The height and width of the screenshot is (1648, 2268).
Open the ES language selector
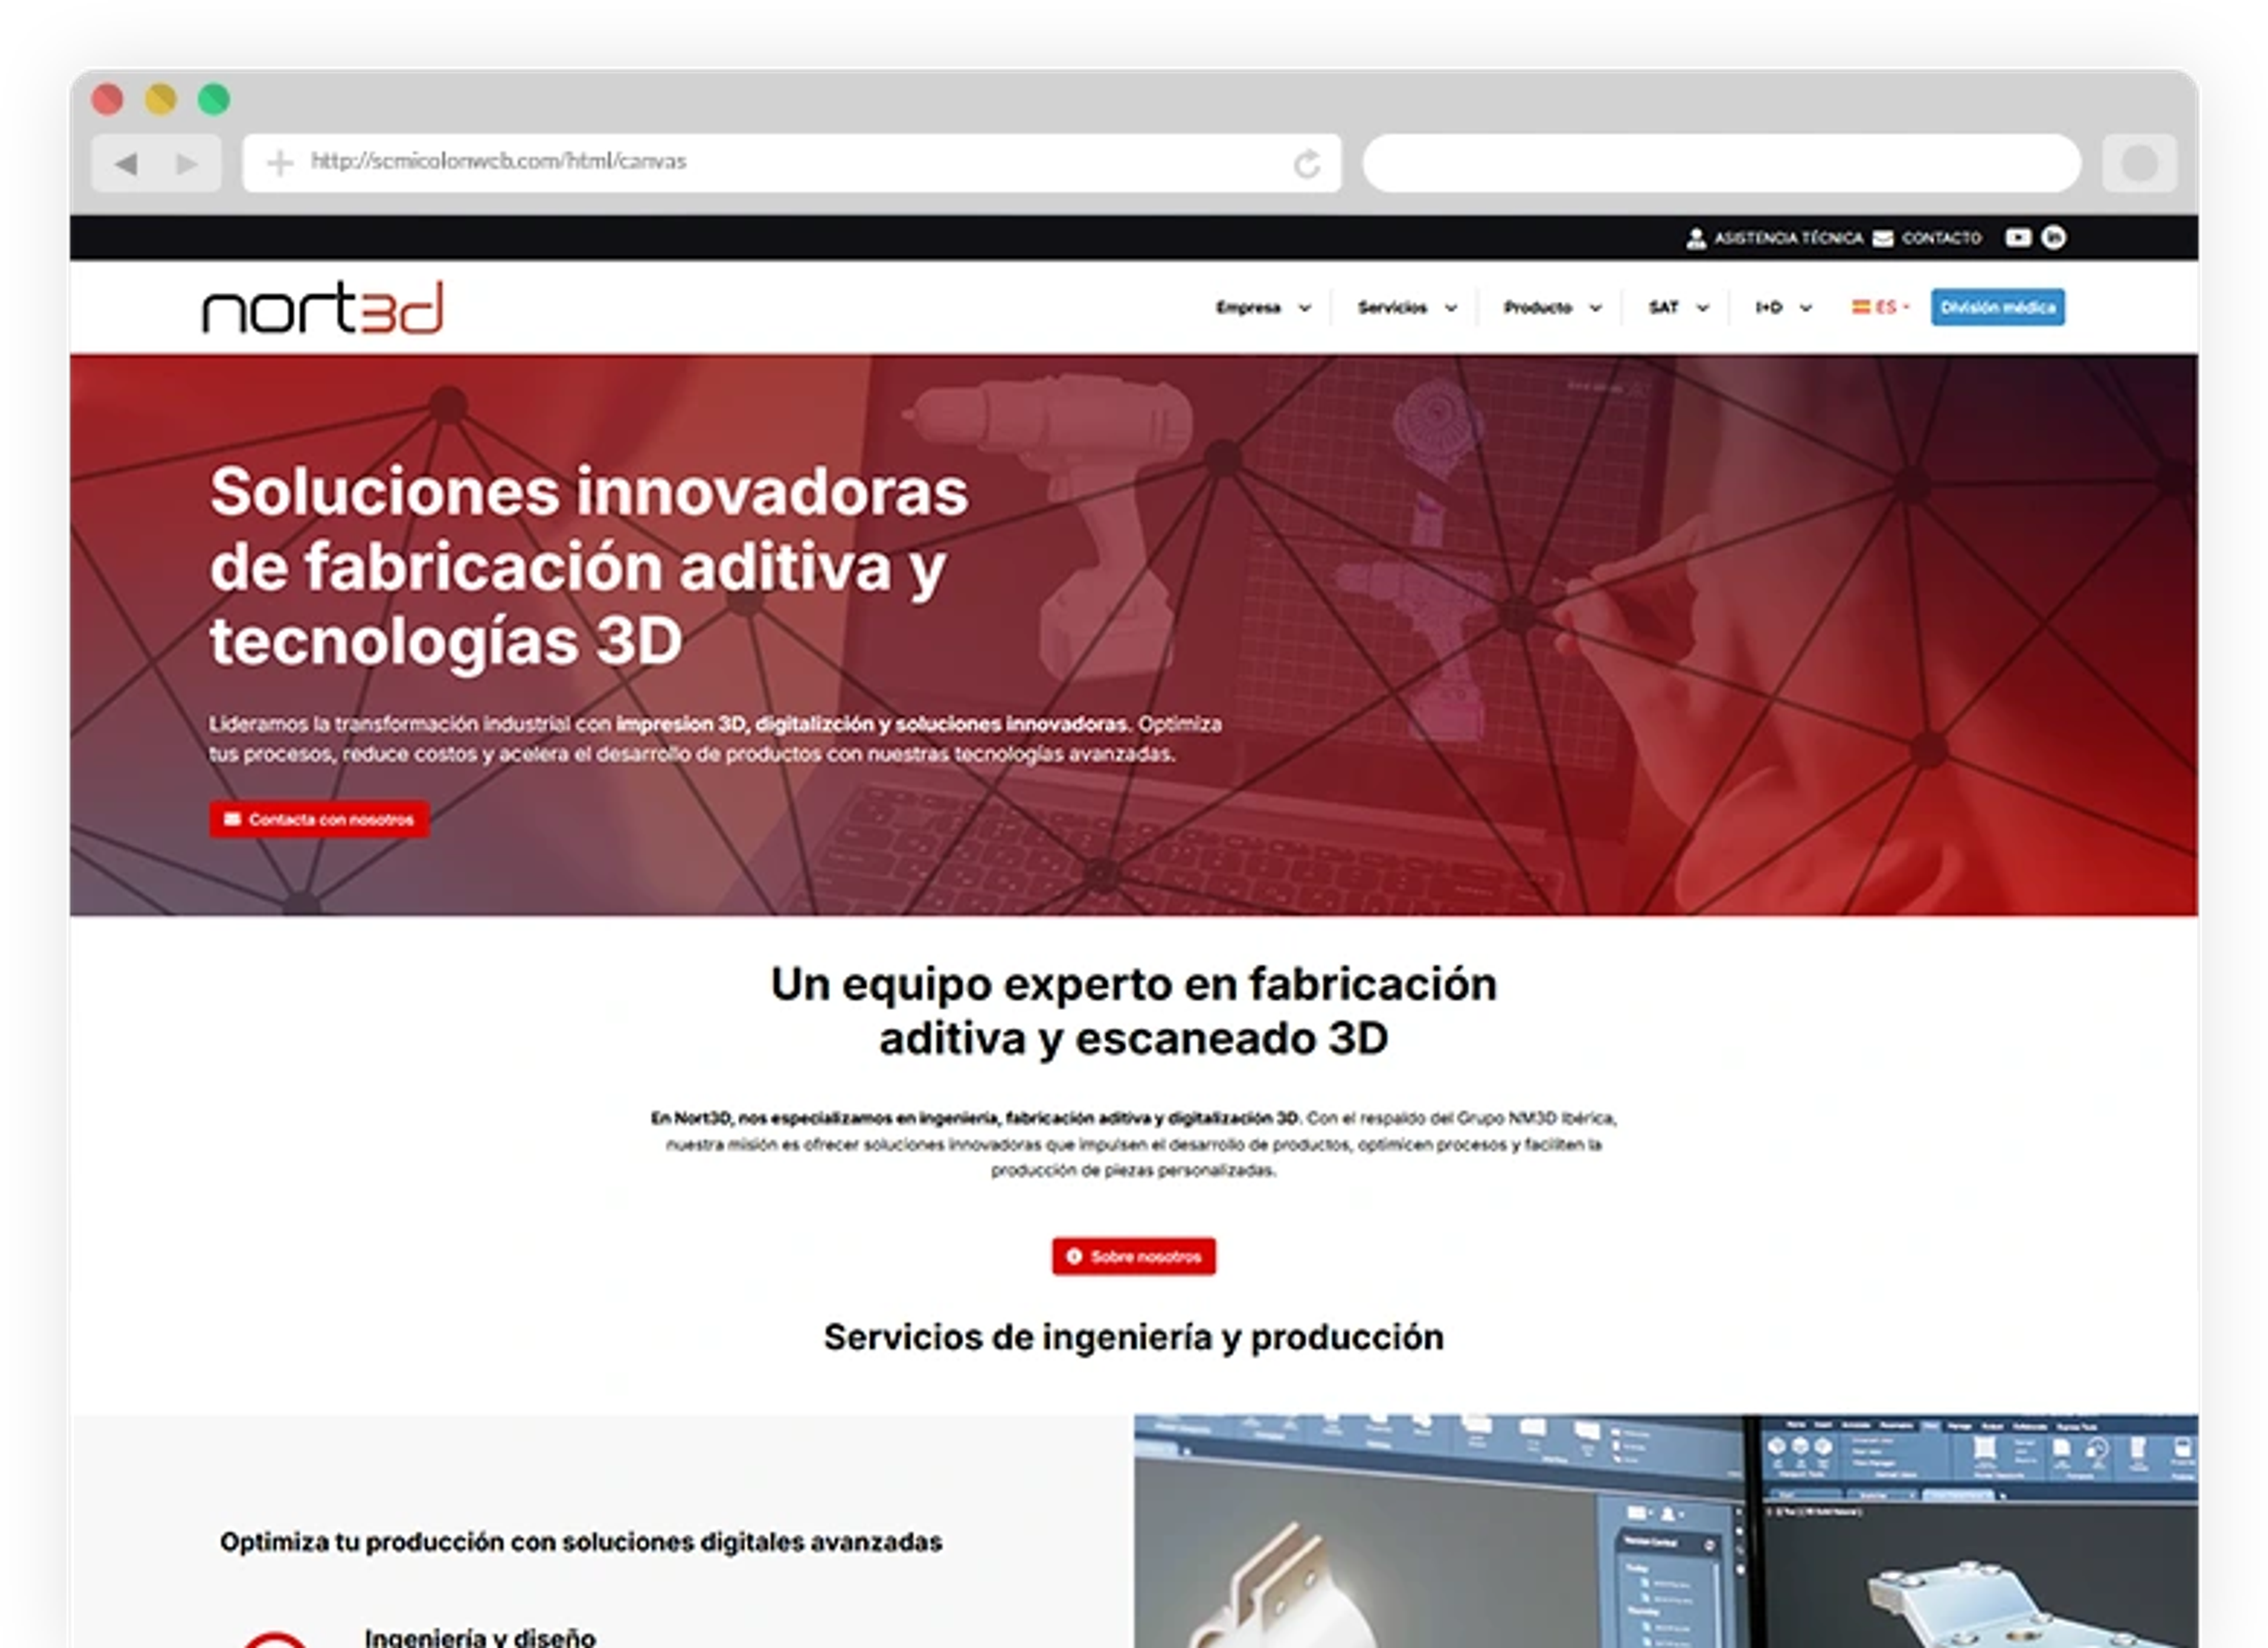(x=1880, y=307)
